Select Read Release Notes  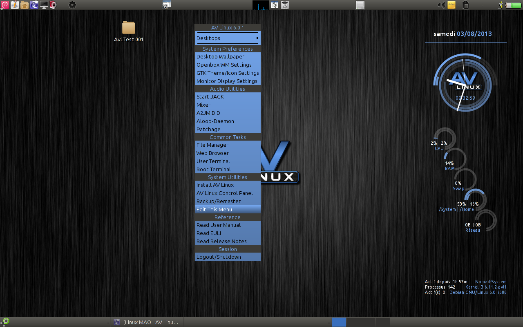pos(228,242)
